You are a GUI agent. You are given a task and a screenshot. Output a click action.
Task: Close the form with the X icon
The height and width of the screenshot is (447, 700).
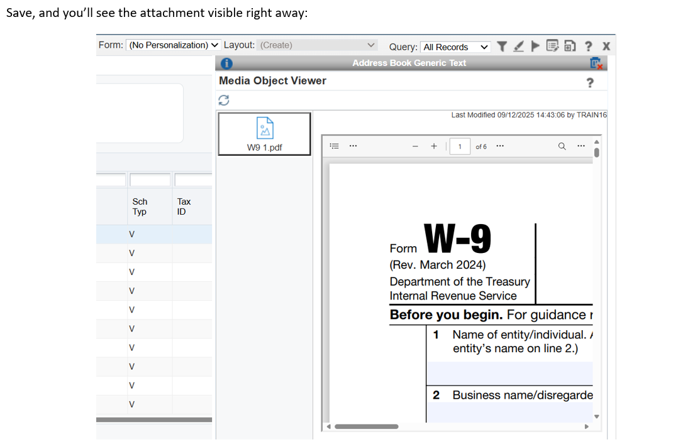pos(606,46)
